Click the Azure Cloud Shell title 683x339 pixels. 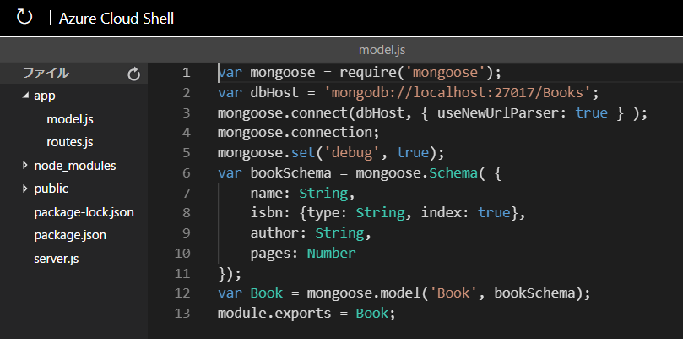(117, 18)
